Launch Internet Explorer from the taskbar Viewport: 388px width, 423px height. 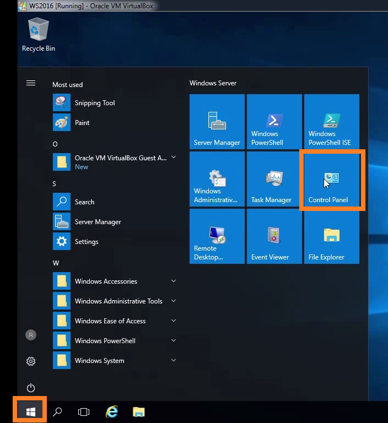[111, 412]
